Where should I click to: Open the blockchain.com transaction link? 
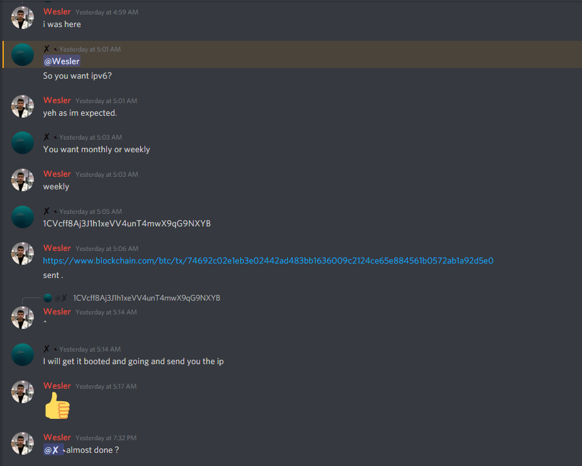(x=268, y=261)
